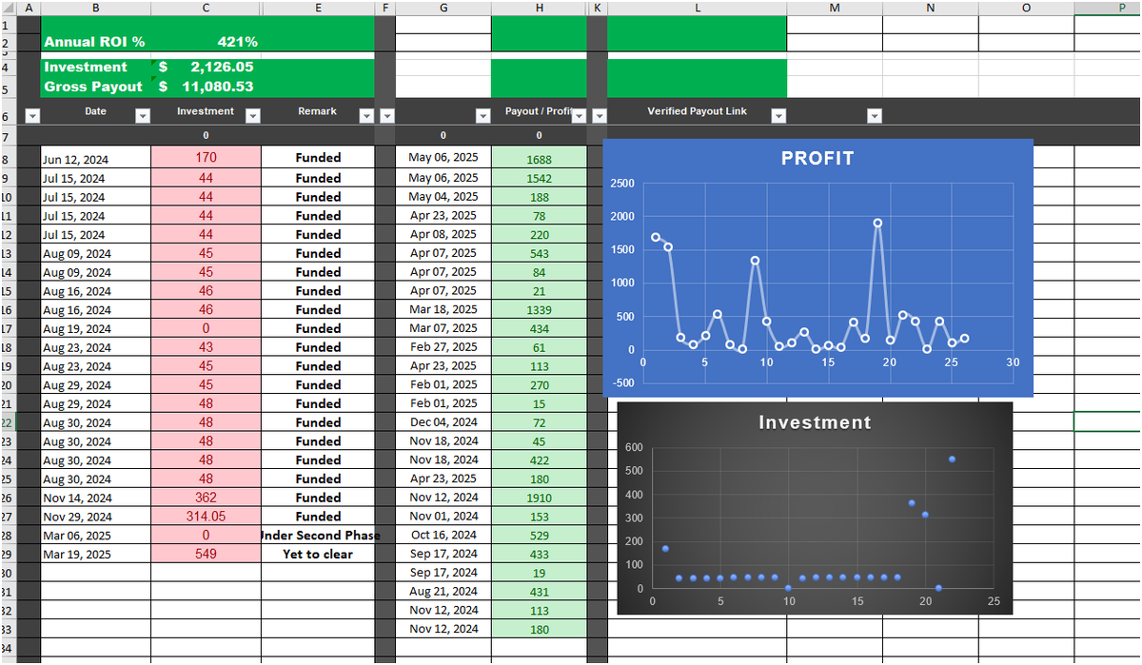Select column N header
Viewport: 1142px width, 665px height.
[931, 8]
